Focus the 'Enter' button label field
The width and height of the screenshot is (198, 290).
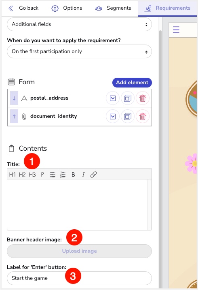(79, 278)
